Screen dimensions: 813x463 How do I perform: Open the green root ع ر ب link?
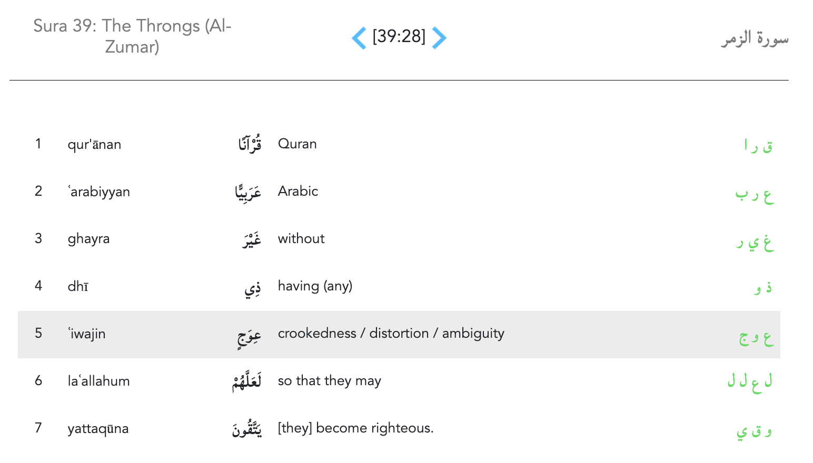click(x=755, y=194)
